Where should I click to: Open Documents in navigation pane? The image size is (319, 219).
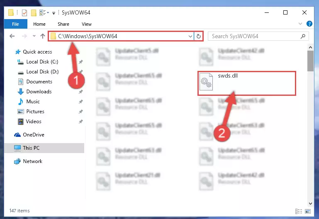pos(39,82)
